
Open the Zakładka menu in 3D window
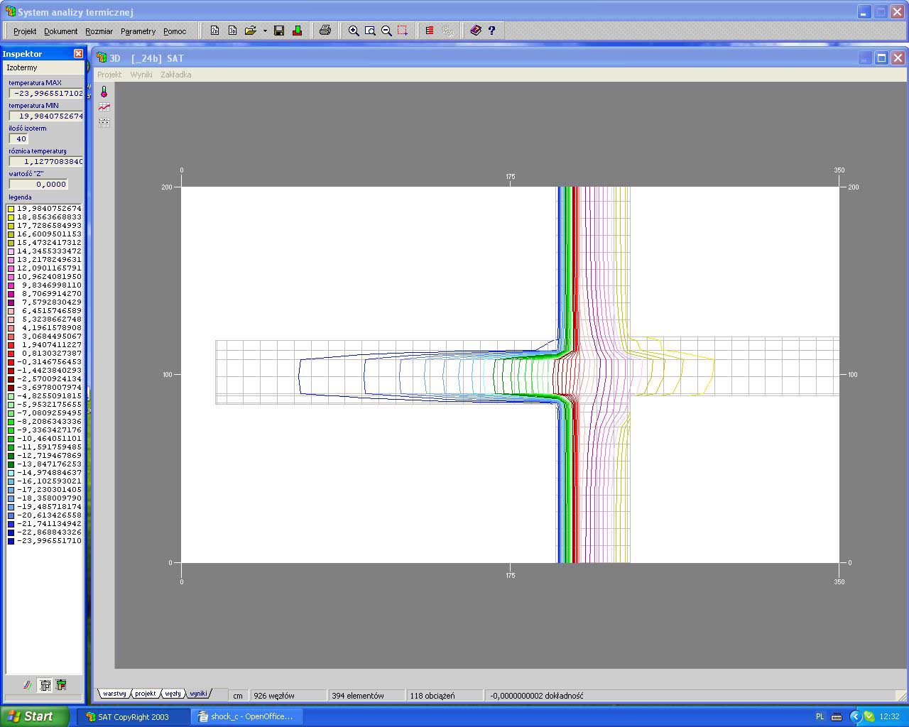point(175,75)
